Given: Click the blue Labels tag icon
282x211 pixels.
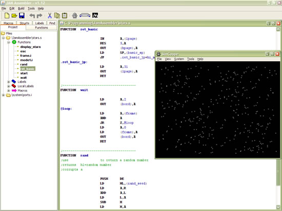Looking at the screenshot, I should [x=14, y=82].
